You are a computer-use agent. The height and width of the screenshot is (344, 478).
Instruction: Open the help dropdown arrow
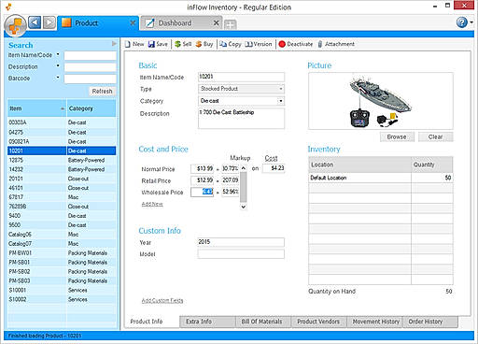tap(471, 22)
